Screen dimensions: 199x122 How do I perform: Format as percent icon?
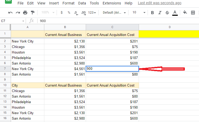click(69, 13)
